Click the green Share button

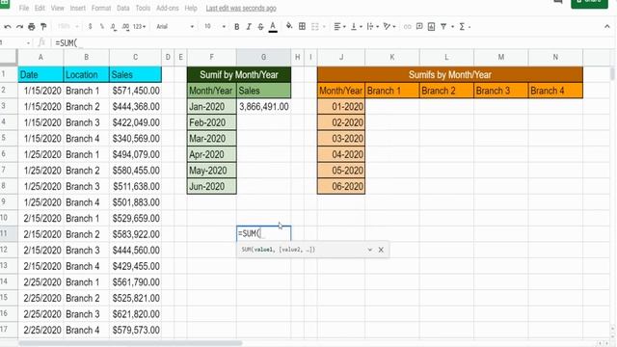coord(589,3)
